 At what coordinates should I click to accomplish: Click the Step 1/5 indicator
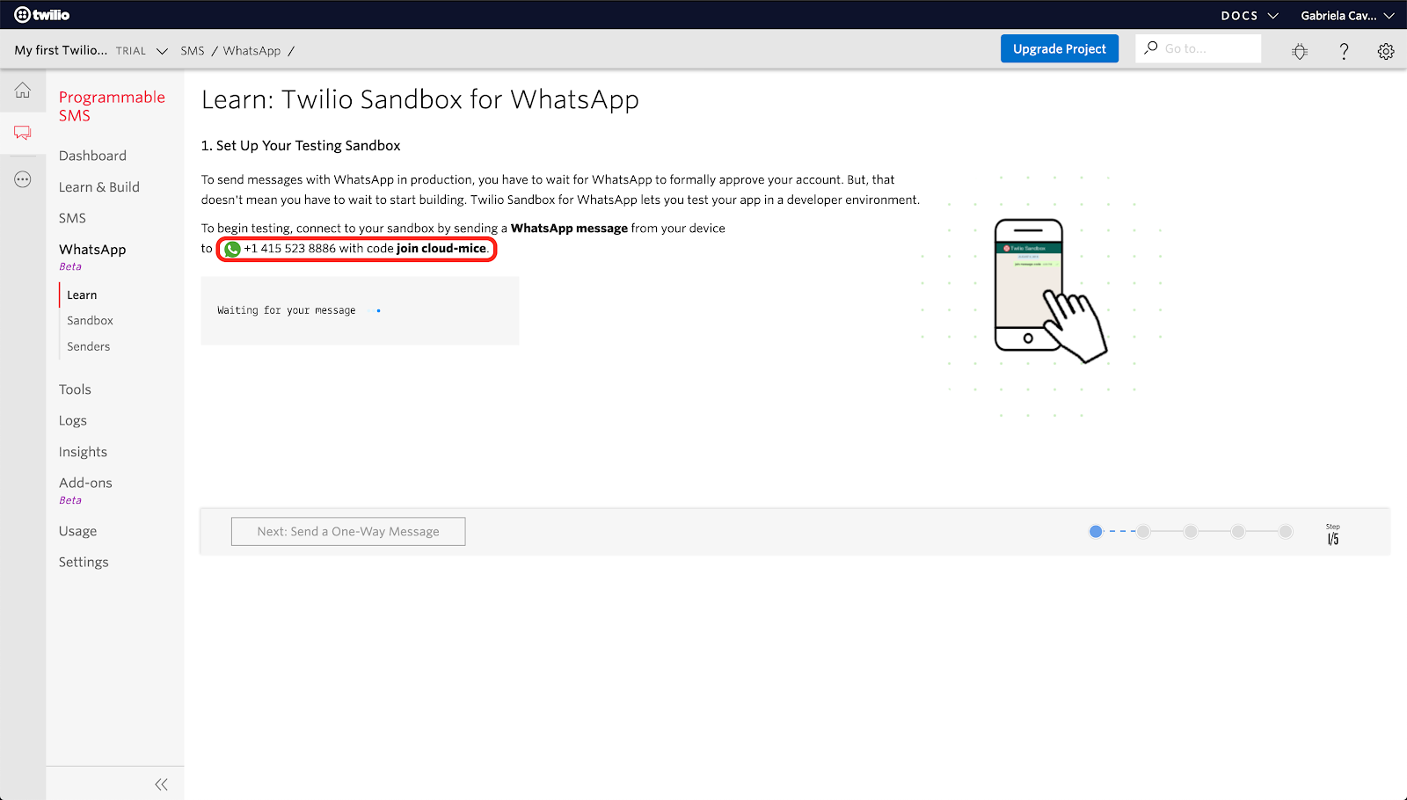pyautogui.click(x=1333, y=535)
